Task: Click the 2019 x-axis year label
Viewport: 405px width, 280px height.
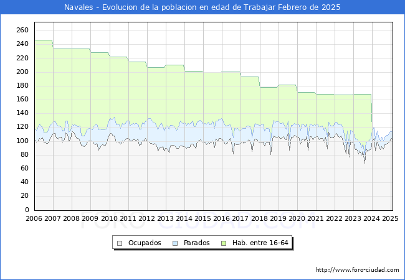Action: 278,218
